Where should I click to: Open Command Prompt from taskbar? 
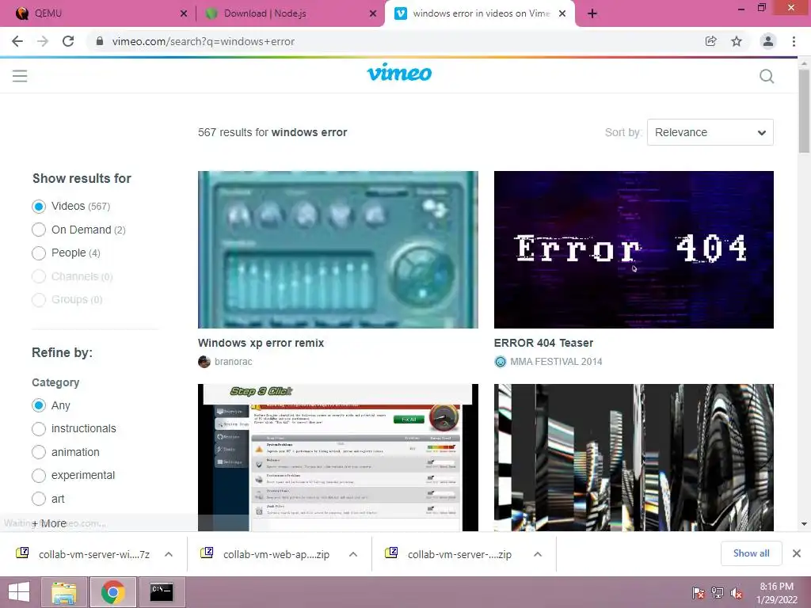coord(162,592)
